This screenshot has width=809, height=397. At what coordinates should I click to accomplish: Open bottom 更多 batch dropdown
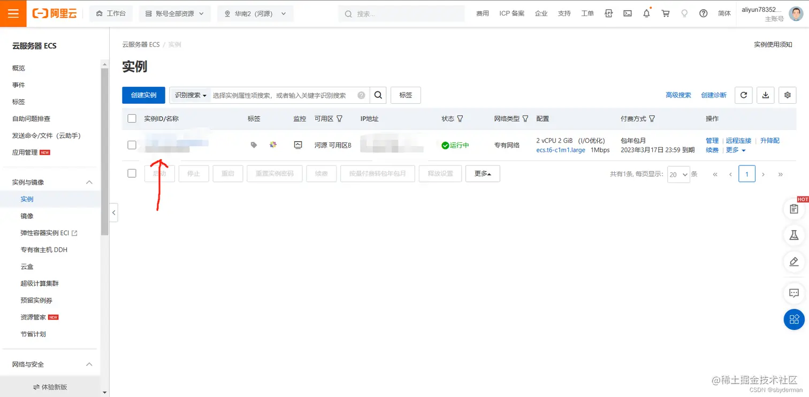coord(483,173)
